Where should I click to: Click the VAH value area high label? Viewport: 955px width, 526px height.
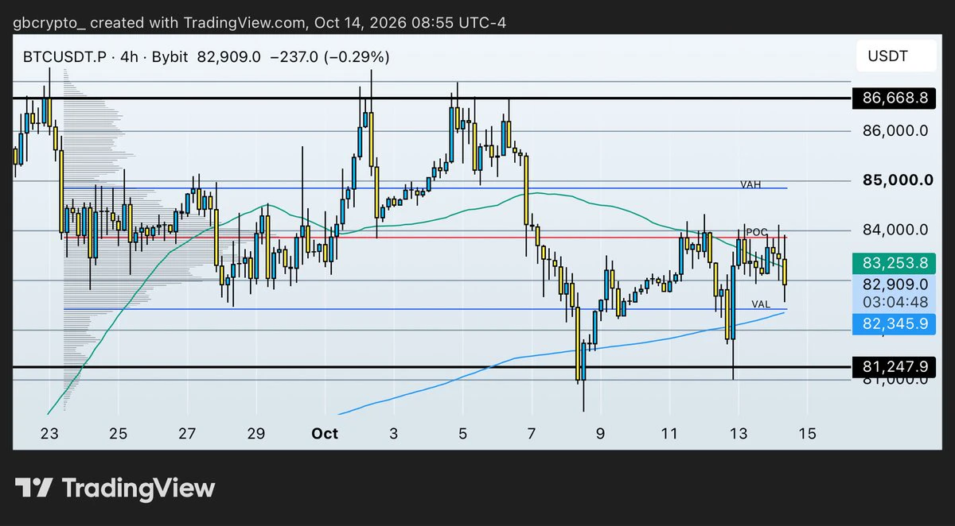click(750, 184)
